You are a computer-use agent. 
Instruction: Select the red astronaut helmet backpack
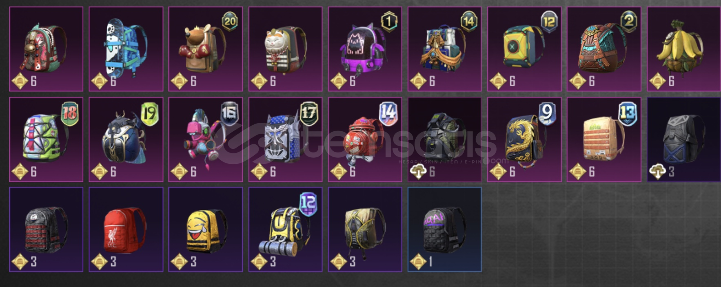[365, 139]
